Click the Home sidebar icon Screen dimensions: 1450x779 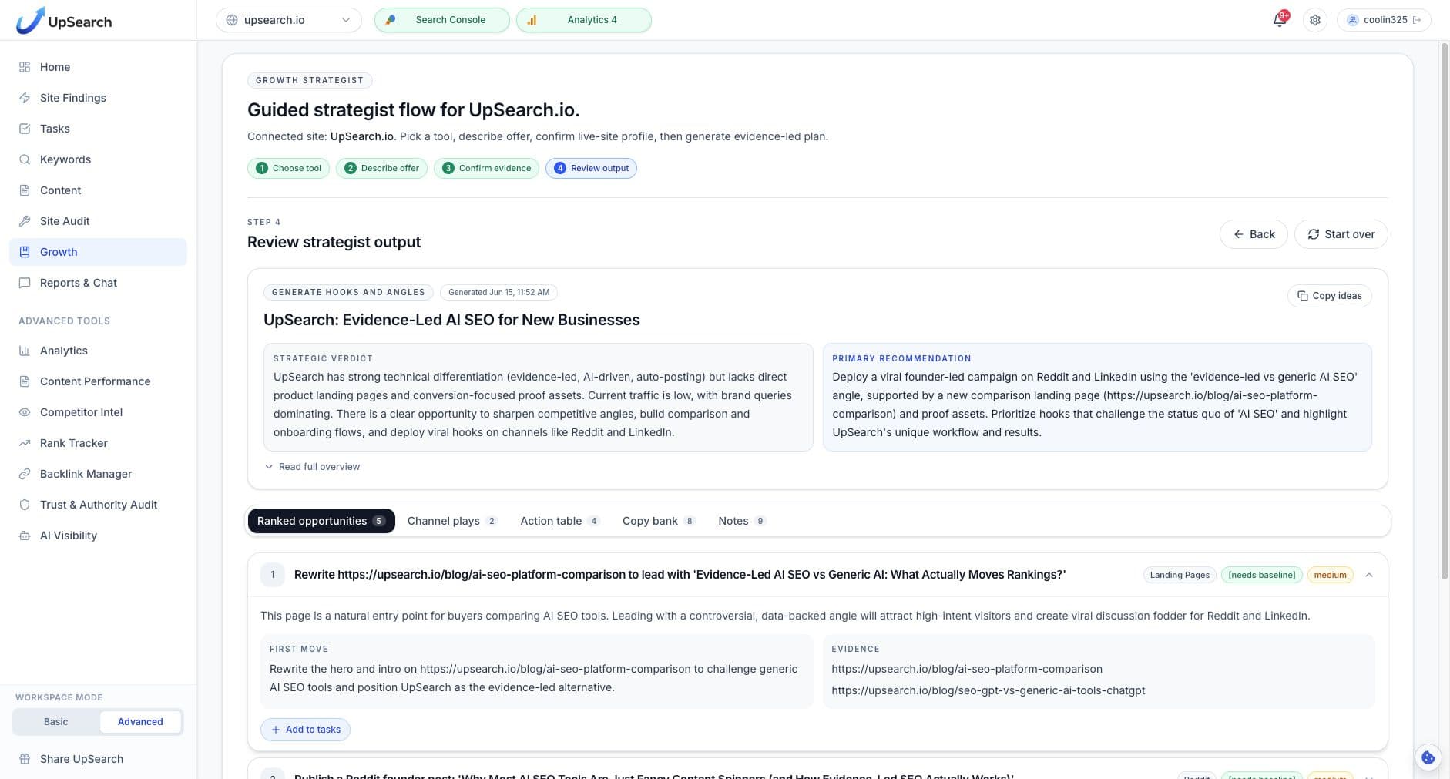click(25, 67)
